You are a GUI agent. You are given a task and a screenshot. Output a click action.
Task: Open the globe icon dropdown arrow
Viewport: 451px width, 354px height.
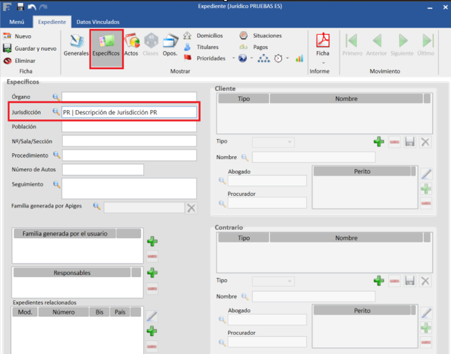251,59
